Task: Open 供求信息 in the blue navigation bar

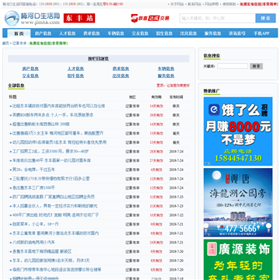Action: [92, 33]
